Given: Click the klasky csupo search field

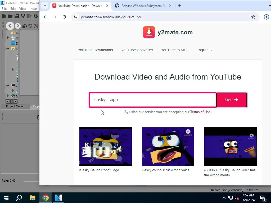Looking at the screenshot, I should tap(152, 100).
